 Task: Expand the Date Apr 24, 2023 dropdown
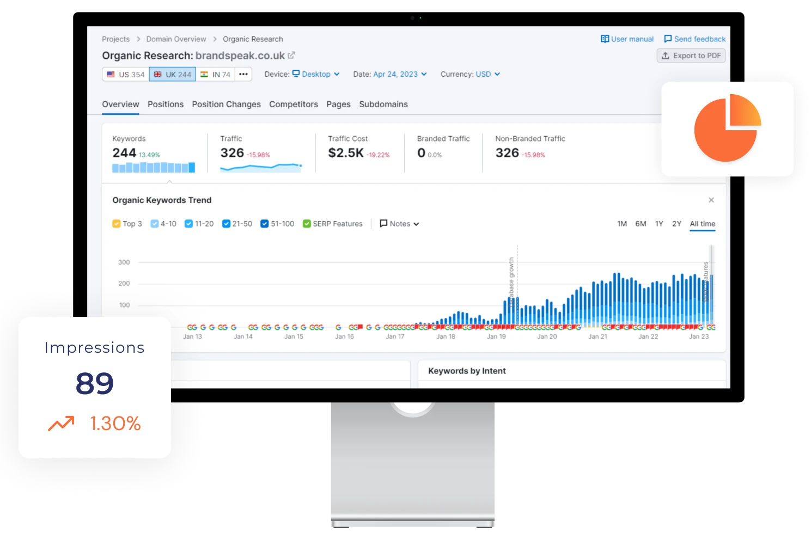[x=400, y=75]
